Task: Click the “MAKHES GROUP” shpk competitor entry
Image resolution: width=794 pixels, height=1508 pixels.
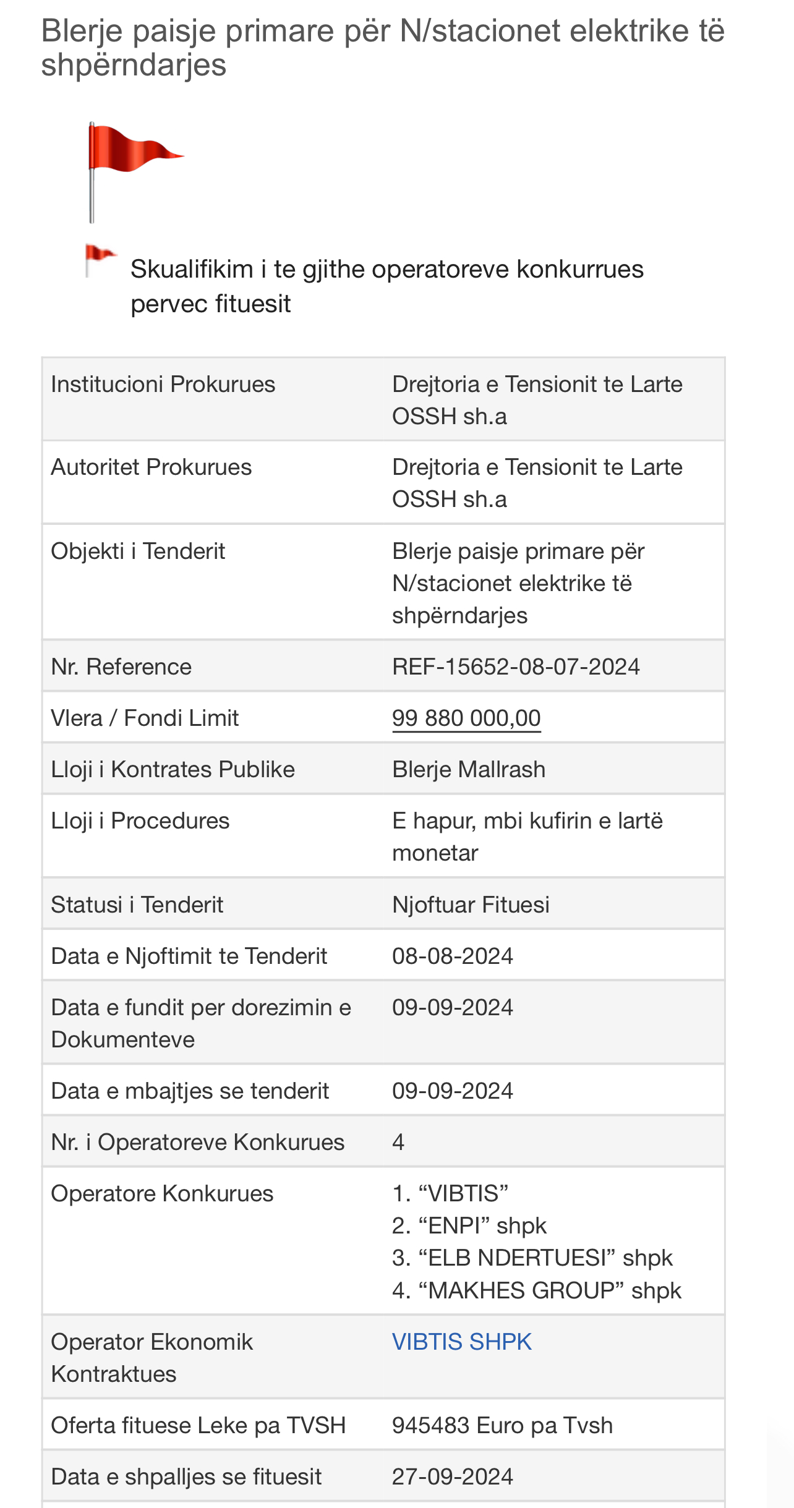Action: [x=537, y=1290]
